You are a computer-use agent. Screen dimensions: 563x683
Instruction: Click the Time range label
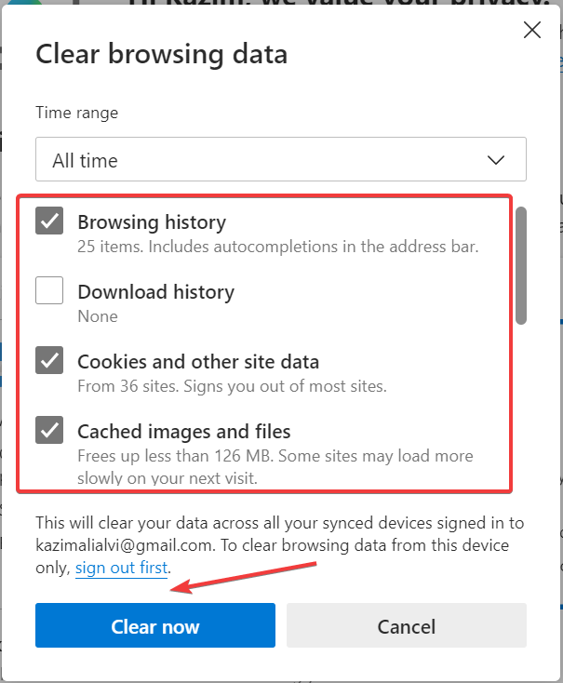point(76,113)
